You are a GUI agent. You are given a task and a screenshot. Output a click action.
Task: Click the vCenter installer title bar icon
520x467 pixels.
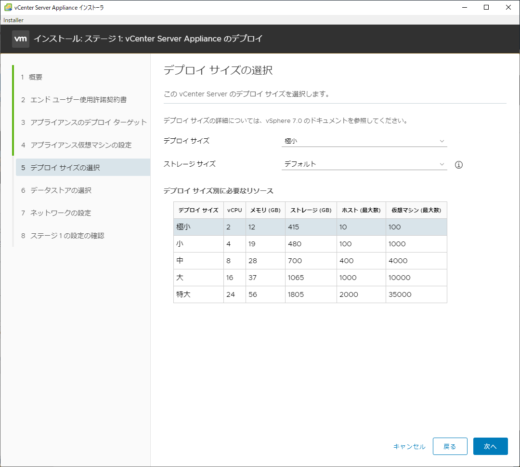point(8,7)
